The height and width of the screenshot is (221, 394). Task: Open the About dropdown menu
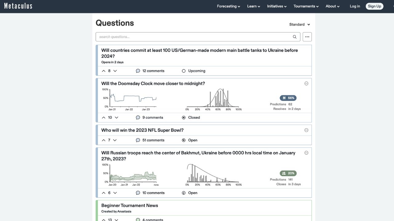[x=332, y=6]
